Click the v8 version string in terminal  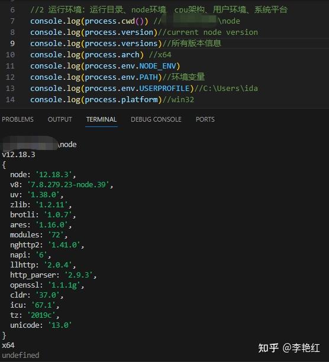[68, 185]
